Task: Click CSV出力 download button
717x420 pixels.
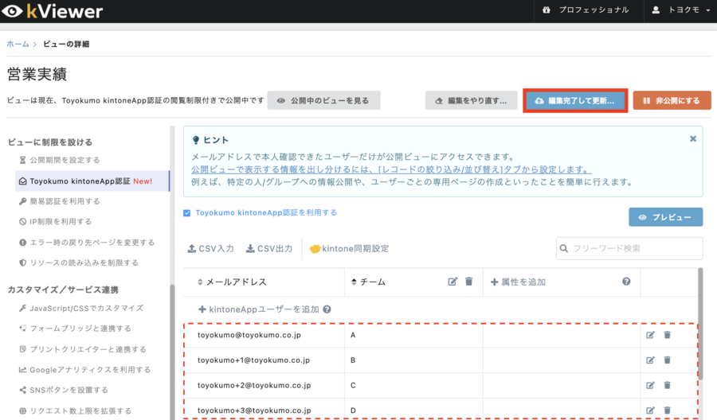Action: (x=269, y=249)
